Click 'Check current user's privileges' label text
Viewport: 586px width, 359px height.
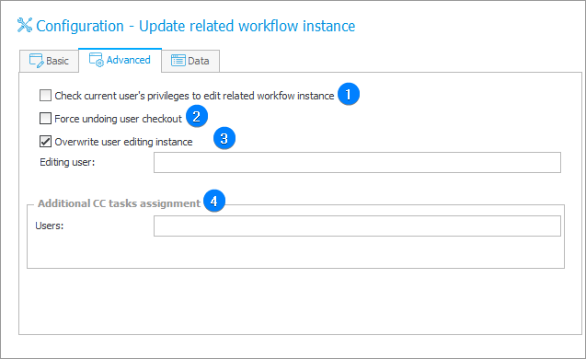(x=194, y=96)
